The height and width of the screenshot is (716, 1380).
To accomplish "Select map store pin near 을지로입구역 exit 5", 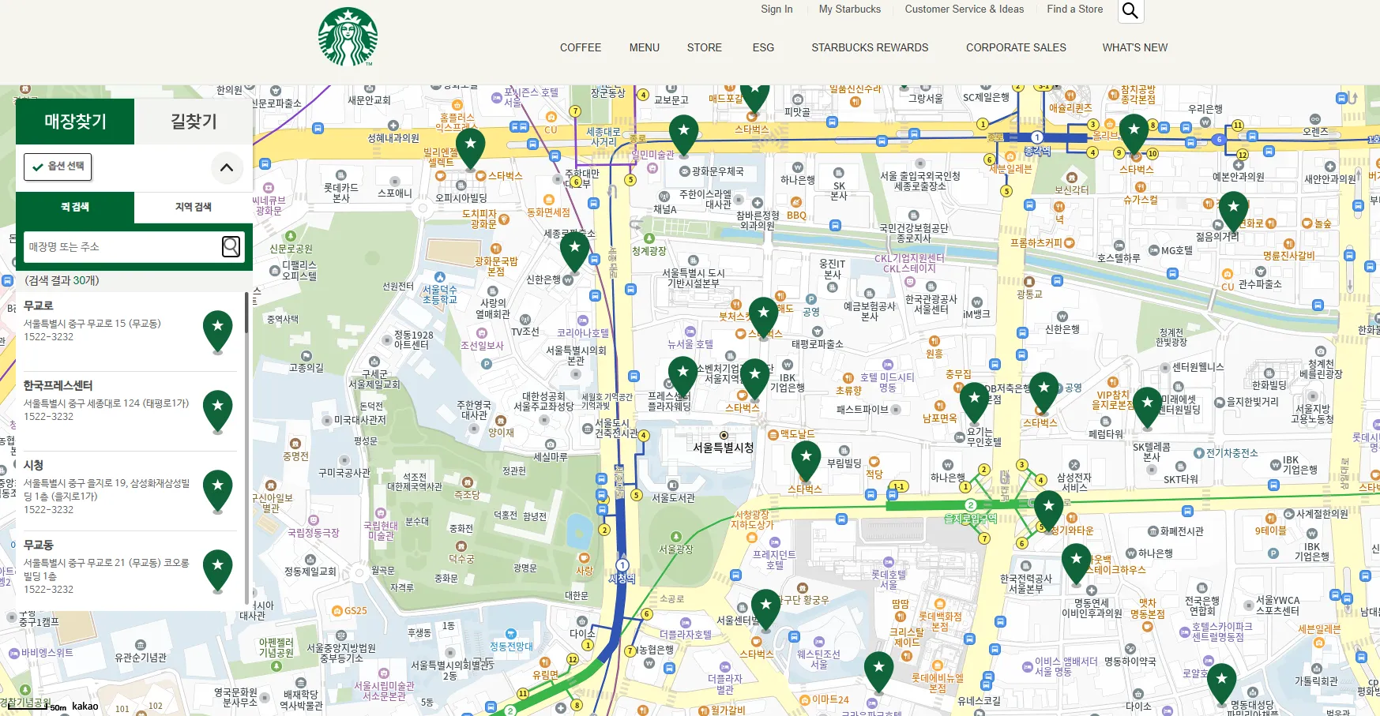I will (x=1049, y=511).
